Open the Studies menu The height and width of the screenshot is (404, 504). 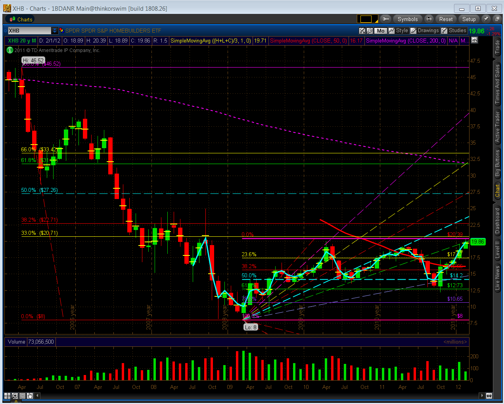[454, 31]
